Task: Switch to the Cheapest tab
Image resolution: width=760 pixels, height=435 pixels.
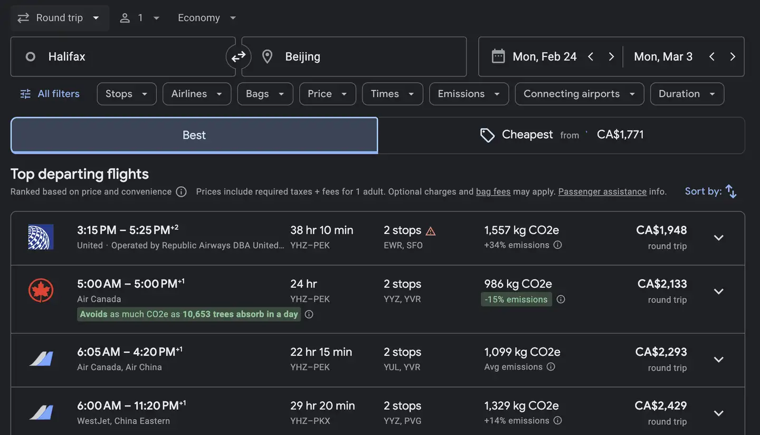Action: click(x=562, y=135)
